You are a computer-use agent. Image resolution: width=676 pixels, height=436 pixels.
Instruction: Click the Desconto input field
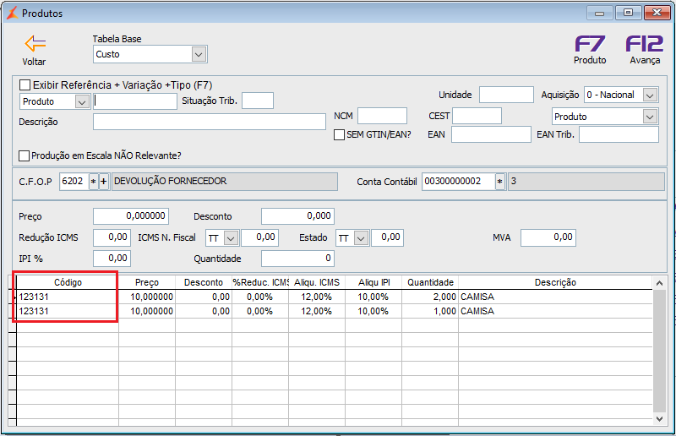(297, 216)
